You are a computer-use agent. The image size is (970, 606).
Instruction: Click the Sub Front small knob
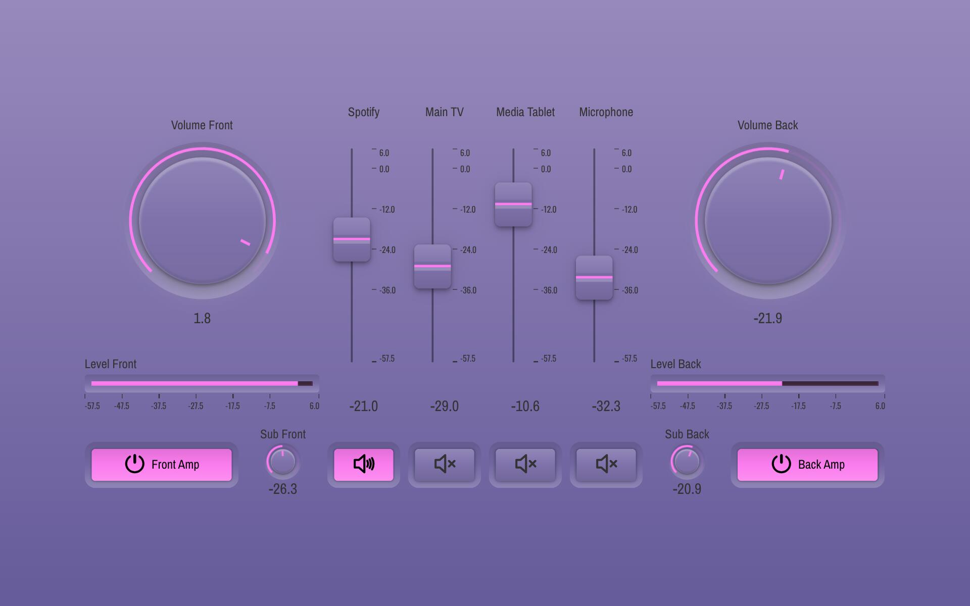282,462
